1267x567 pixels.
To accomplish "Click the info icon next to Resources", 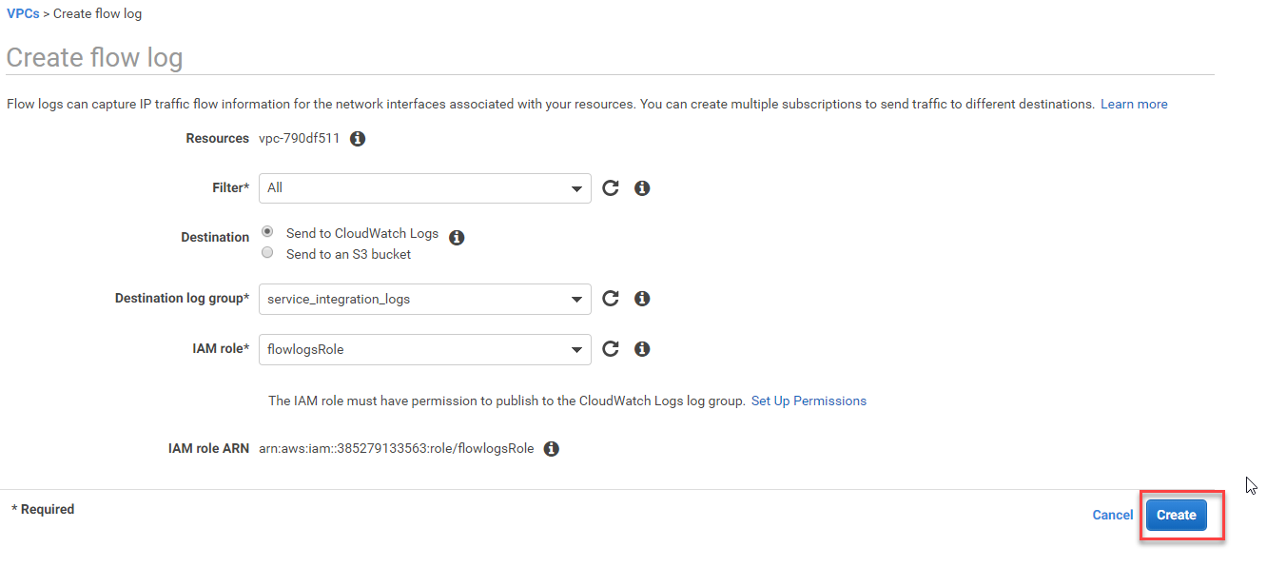I will [x=358, y=139].
